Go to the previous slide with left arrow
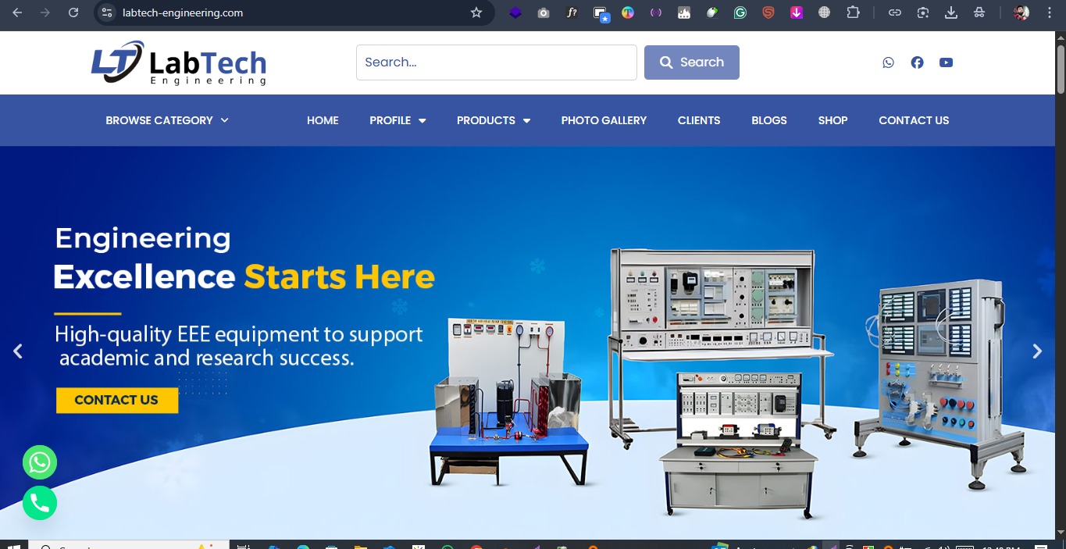Screen dimensions: 1066x549 [x=18, y=351]
